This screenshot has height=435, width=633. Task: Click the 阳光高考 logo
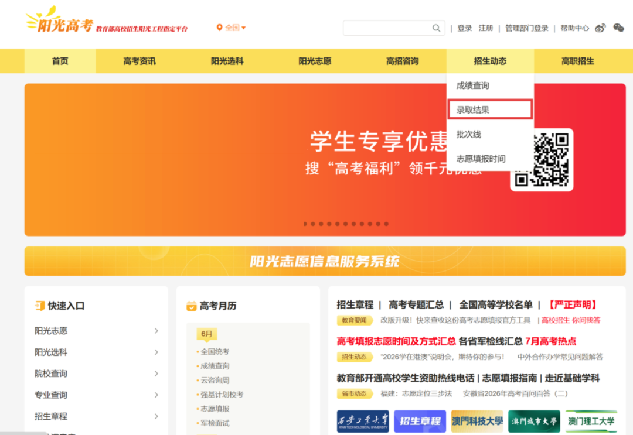[x=60, y=20]
